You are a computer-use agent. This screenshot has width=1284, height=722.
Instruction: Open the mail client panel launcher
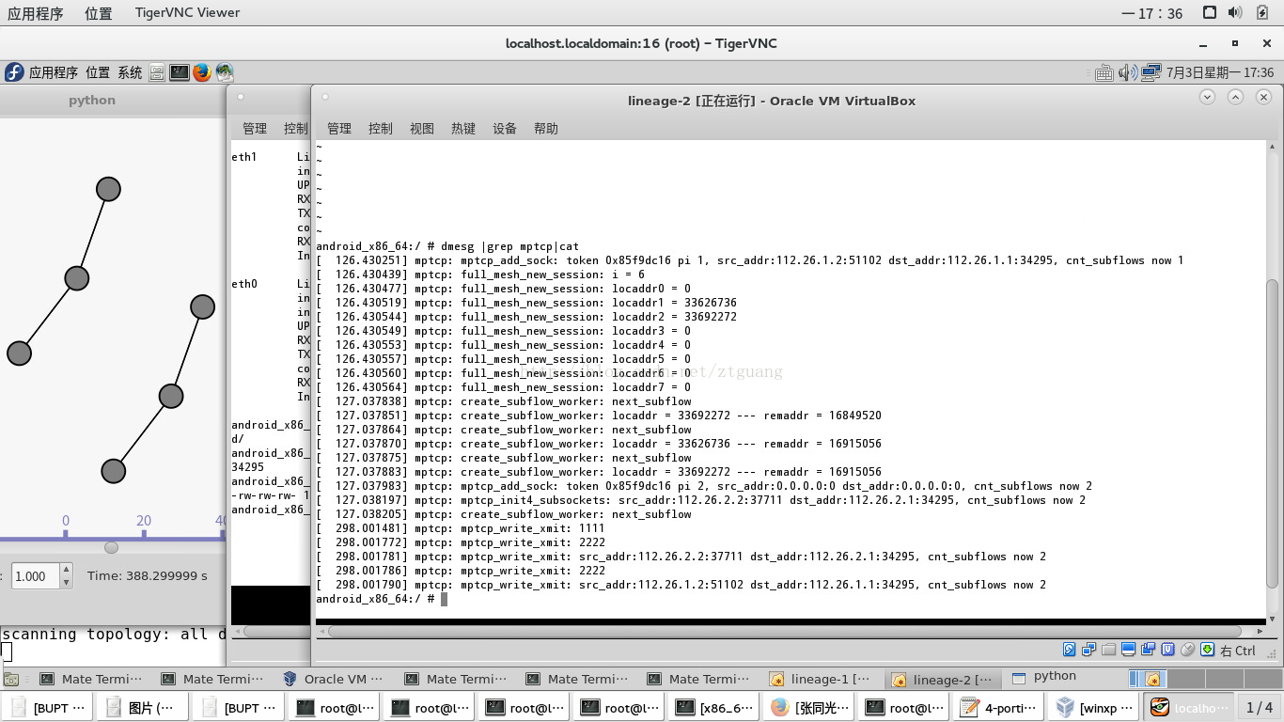pos(225,72)
